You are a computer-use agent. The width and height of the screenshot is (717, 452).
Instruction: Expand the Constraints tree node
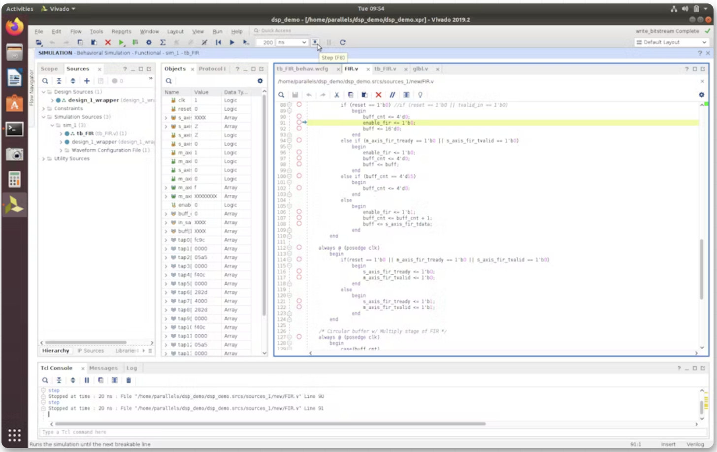click(x=43, y=108)
